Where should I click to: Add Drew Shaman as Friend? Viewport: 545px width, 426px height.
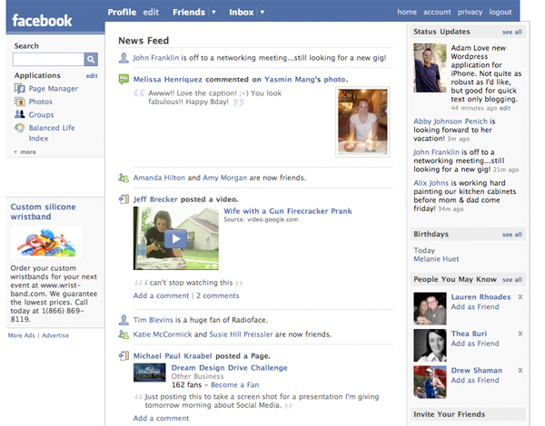[475, 380]
